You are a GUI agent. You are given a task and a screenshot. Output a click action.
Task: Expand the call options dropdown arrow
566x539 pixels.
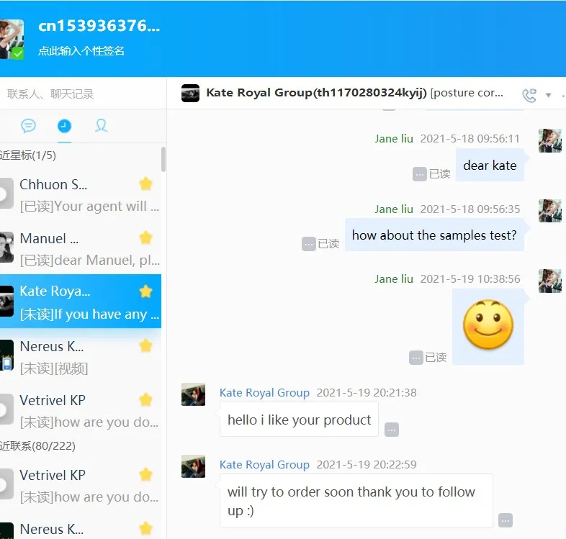548,95
